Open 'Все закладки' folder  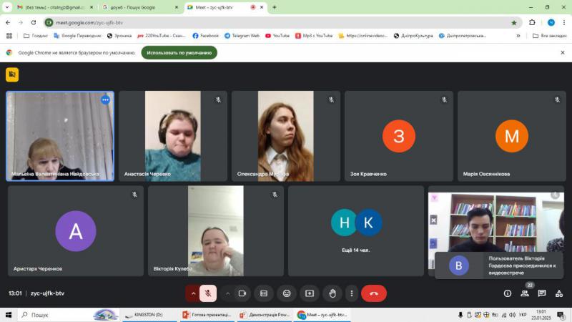pos(549,36)
